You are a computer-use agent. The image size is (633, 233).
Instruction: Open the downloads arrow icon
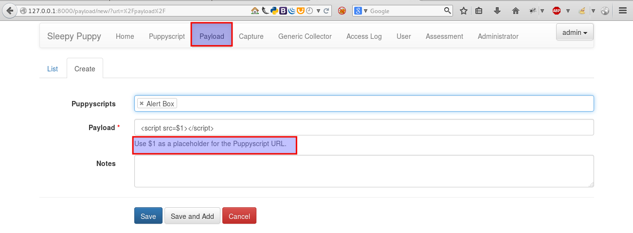click(x=497, y=10)
